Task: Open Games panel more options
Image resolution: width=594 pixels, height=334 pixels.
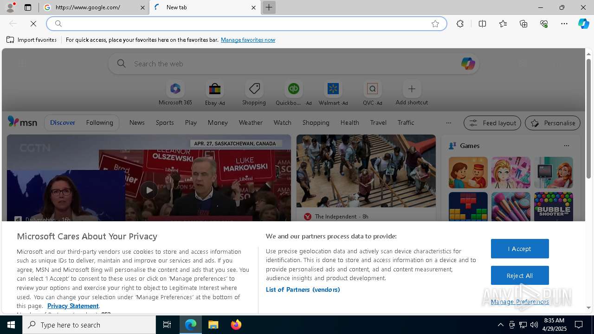Action: point(566,146)
